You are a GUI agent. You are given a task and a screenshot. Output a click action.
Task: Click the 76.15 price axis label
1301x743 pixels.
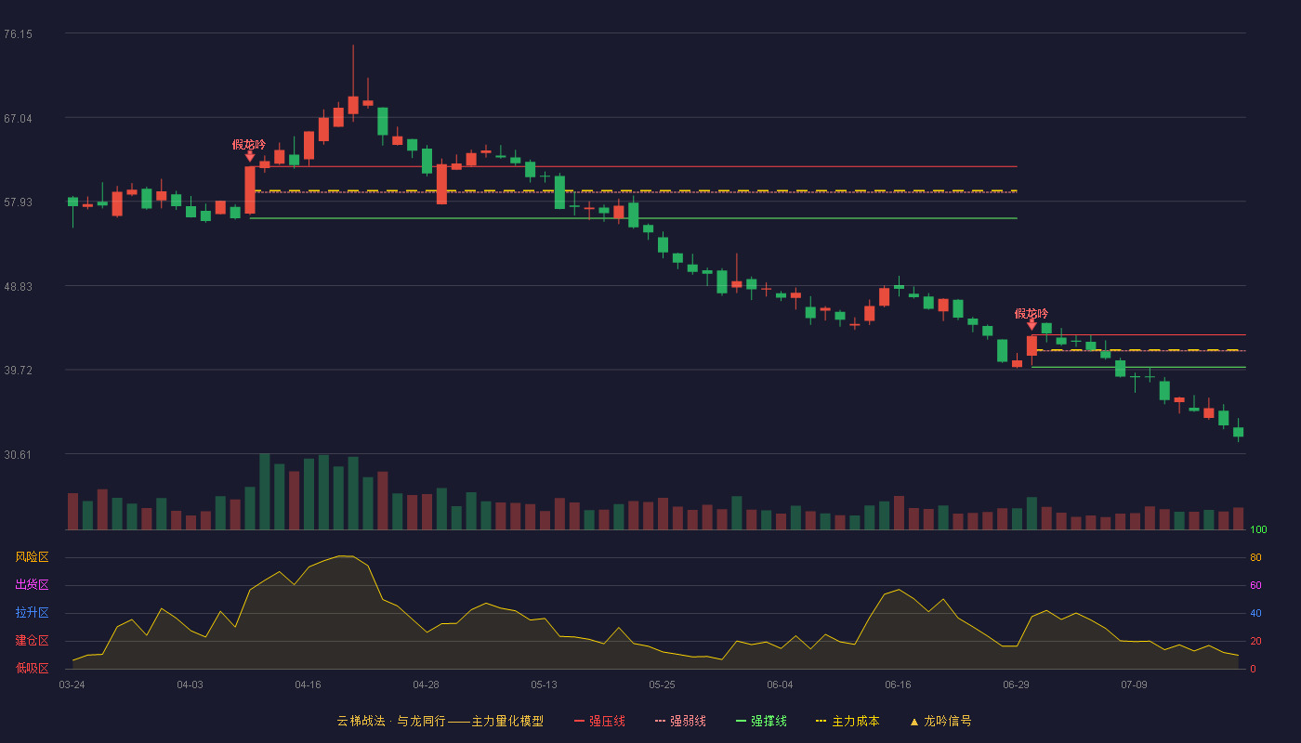[18, 34]
